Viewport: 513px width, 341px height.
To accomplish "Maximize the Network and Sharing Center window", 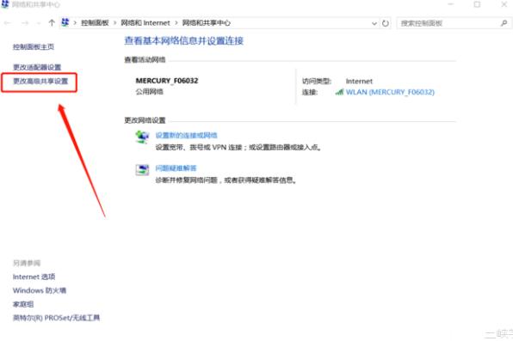I will pyautogui.click(x=477, y=4).
